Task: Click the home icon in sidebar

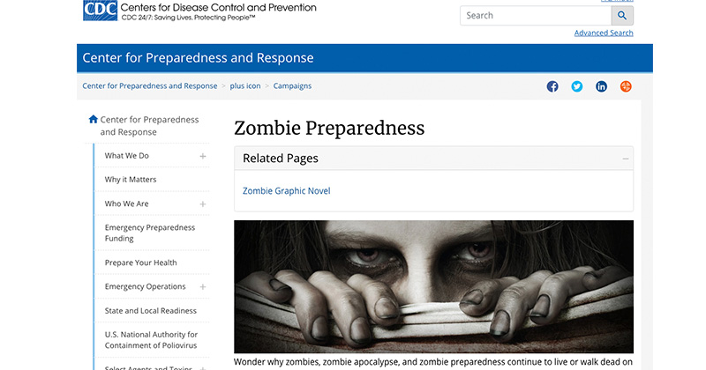Action: pyautogui.click(x=94, y=120)
